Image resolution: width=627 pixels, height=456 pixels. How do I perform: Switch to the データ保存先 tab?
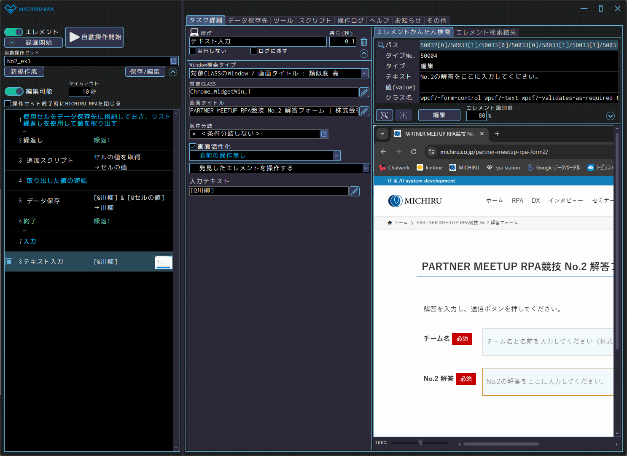[x=248, y=20]
